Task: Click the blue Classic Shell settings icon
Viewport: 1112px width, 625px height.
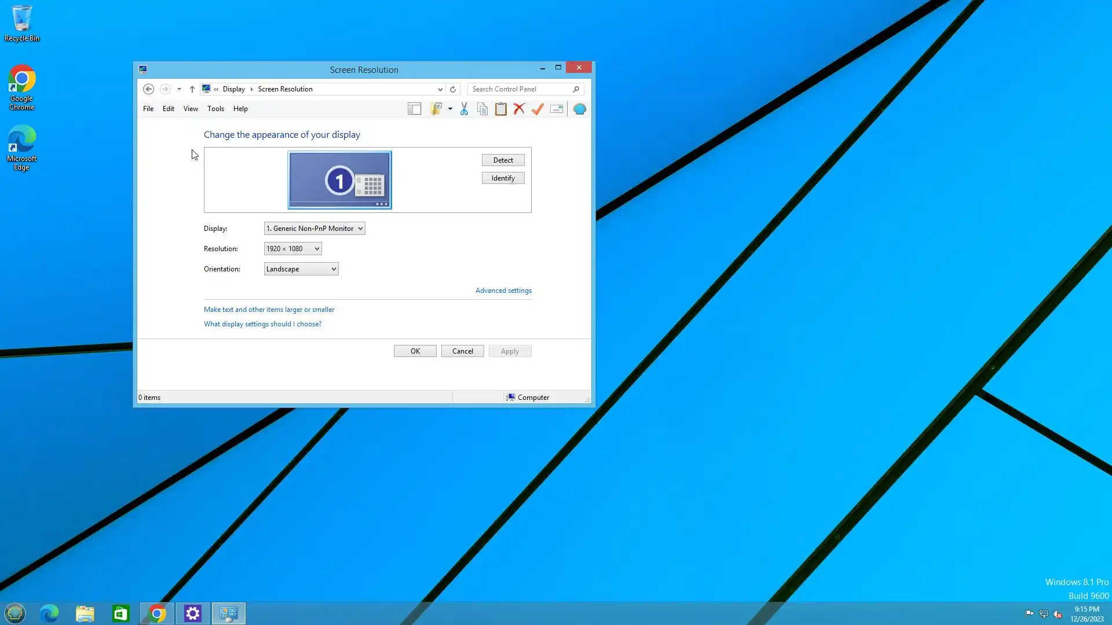Action: (579, 109)
